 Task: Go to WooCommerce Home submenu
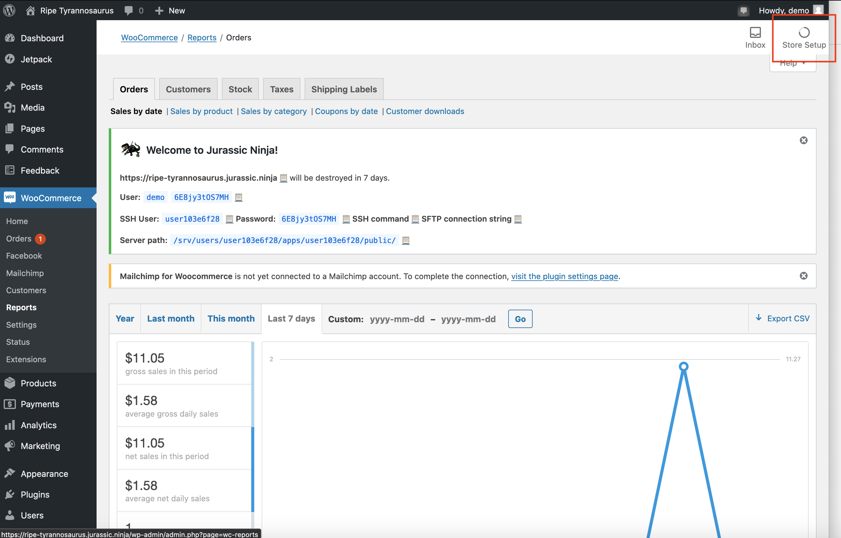[x=17, y=221]
